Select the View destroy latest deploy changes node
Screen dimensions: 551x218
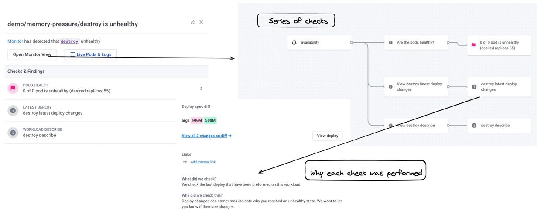point(416,87)
